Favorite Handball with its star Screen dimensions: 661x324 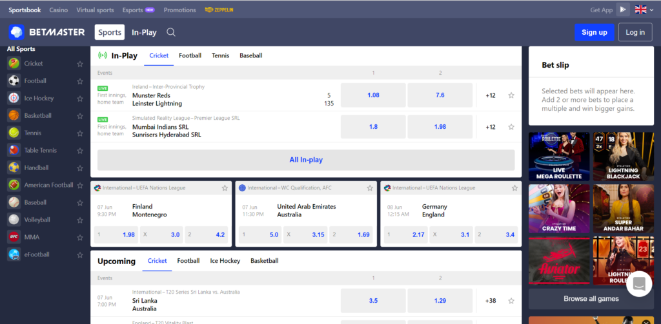(x=80, y=168)
